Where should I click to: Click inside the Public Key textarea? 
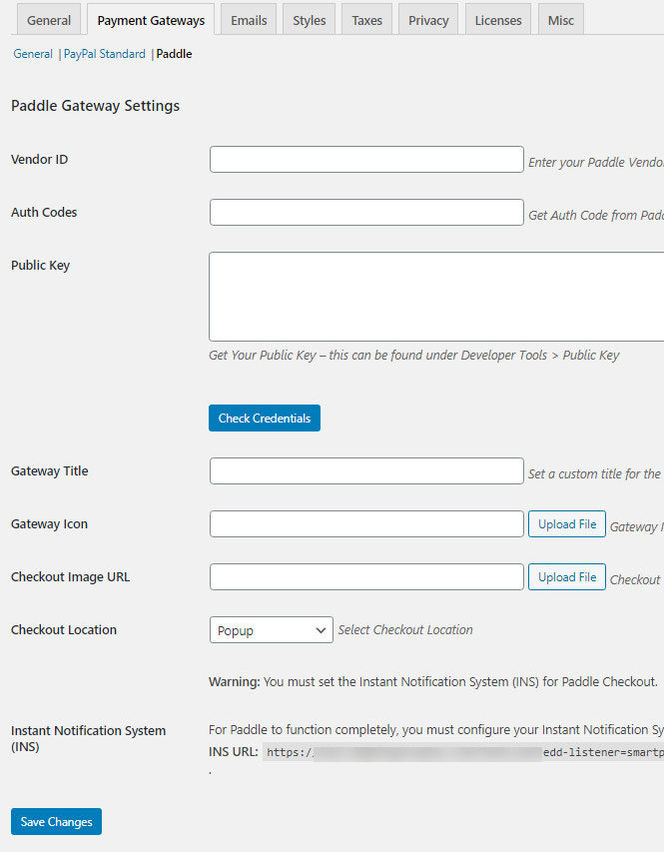[x=436, y=297]
